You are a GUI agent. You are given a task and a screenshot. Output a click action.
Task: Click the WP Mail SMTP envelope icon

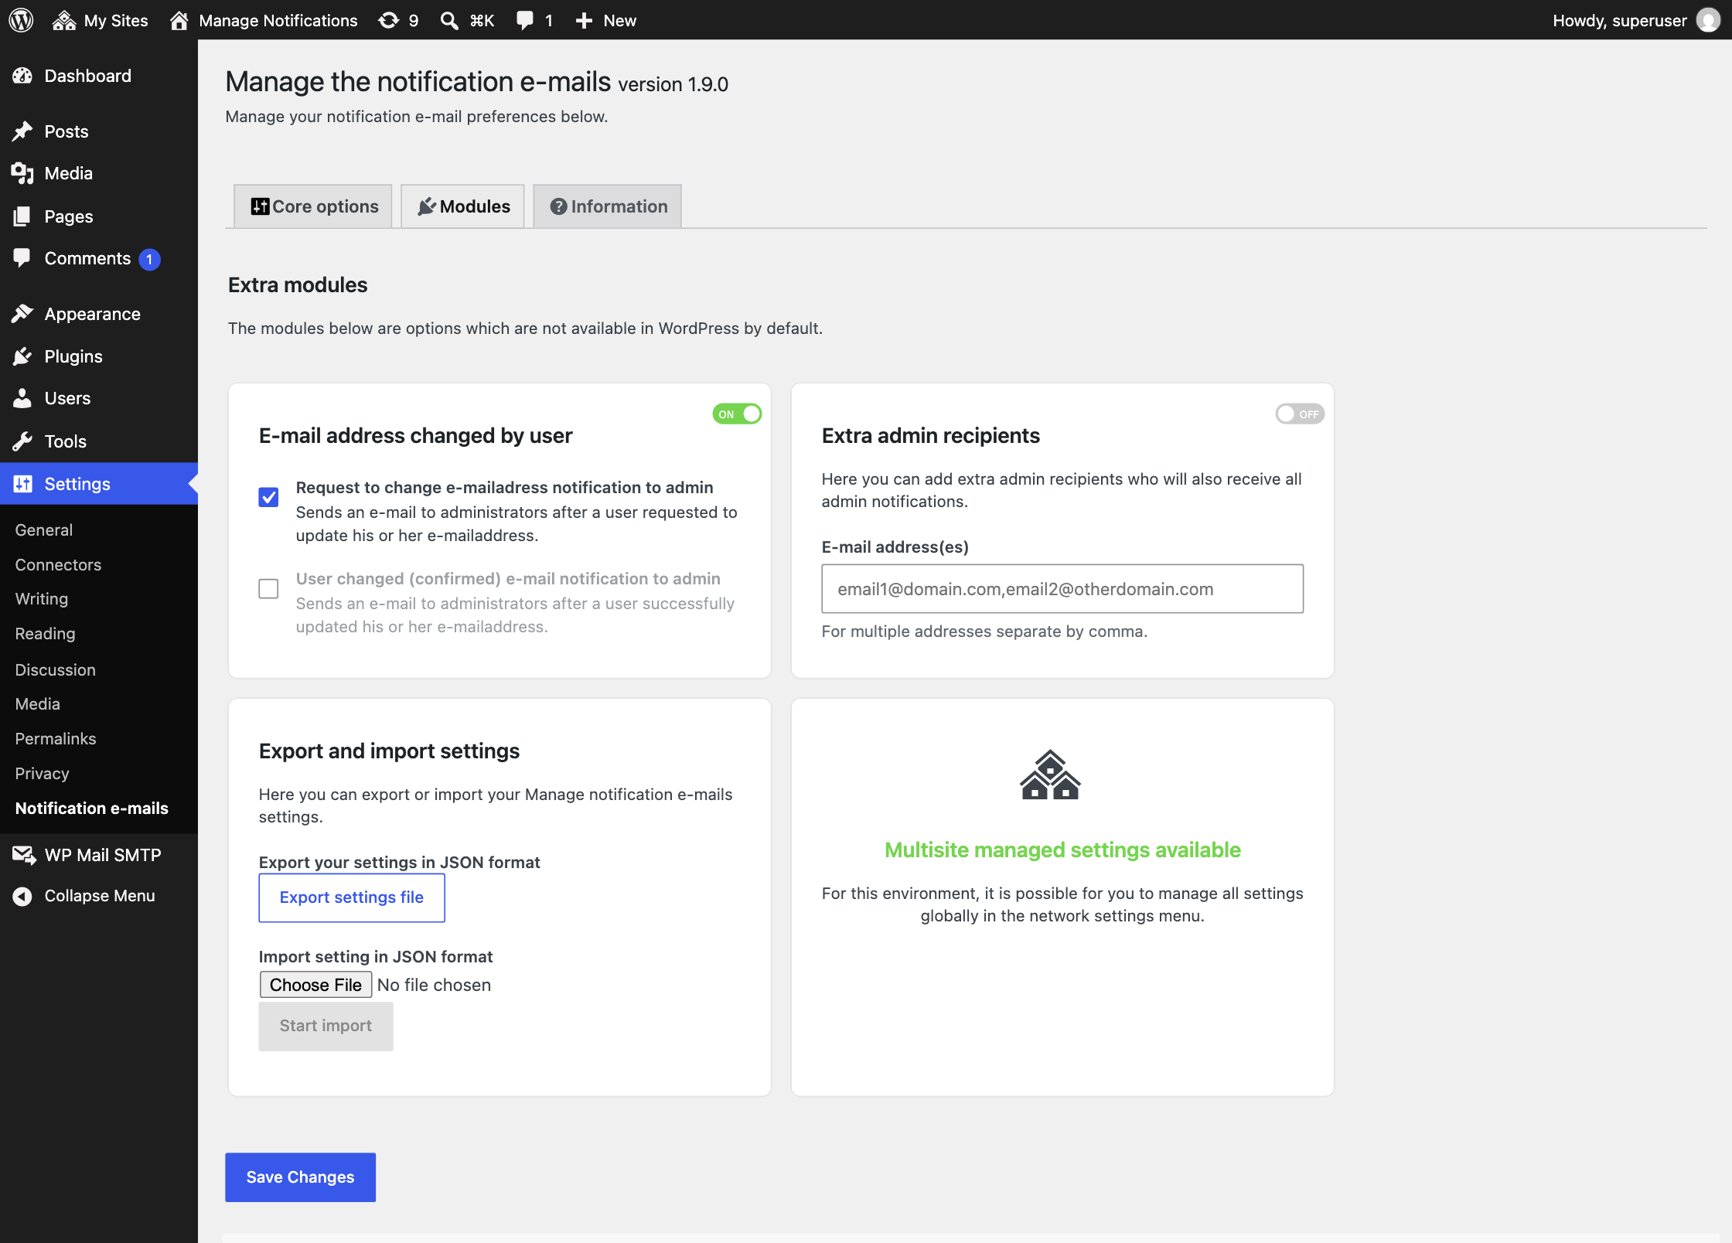[24, 855]
